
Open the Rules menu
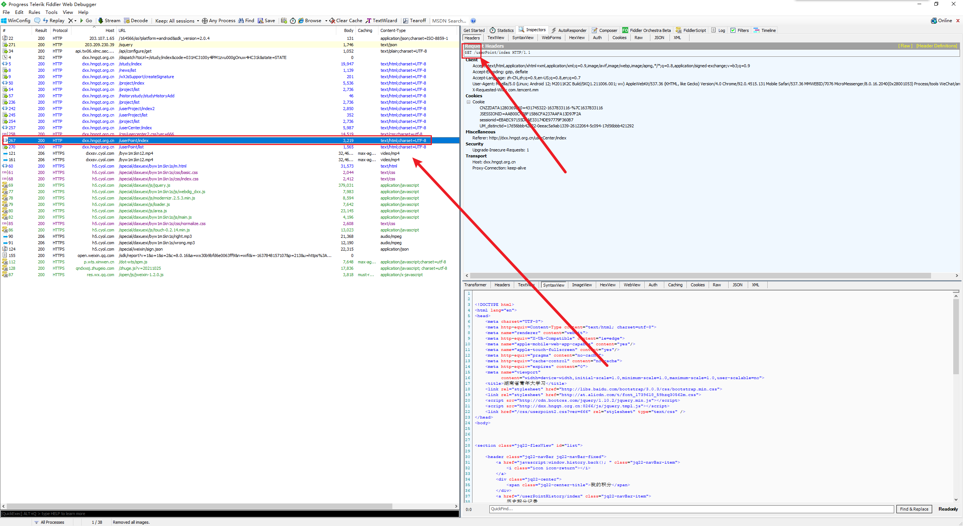34,12
